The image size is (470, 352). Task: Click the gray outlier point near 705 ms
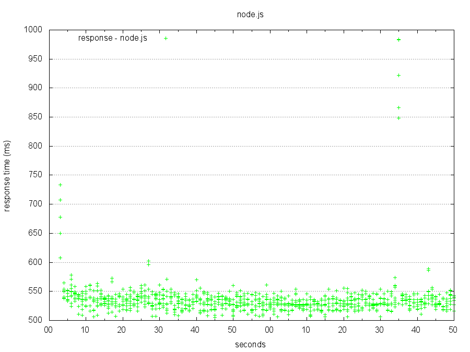60,199
